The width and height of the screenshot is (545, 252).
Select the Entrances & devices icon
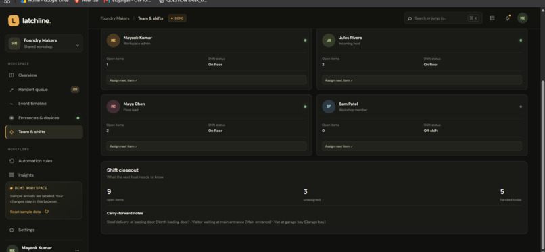(11, 118)
